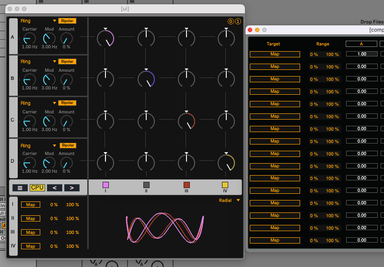This screenshot has height=267, width=384.
Task: Toggle Bipolar for oscillator A
Action: coord(67,21)
